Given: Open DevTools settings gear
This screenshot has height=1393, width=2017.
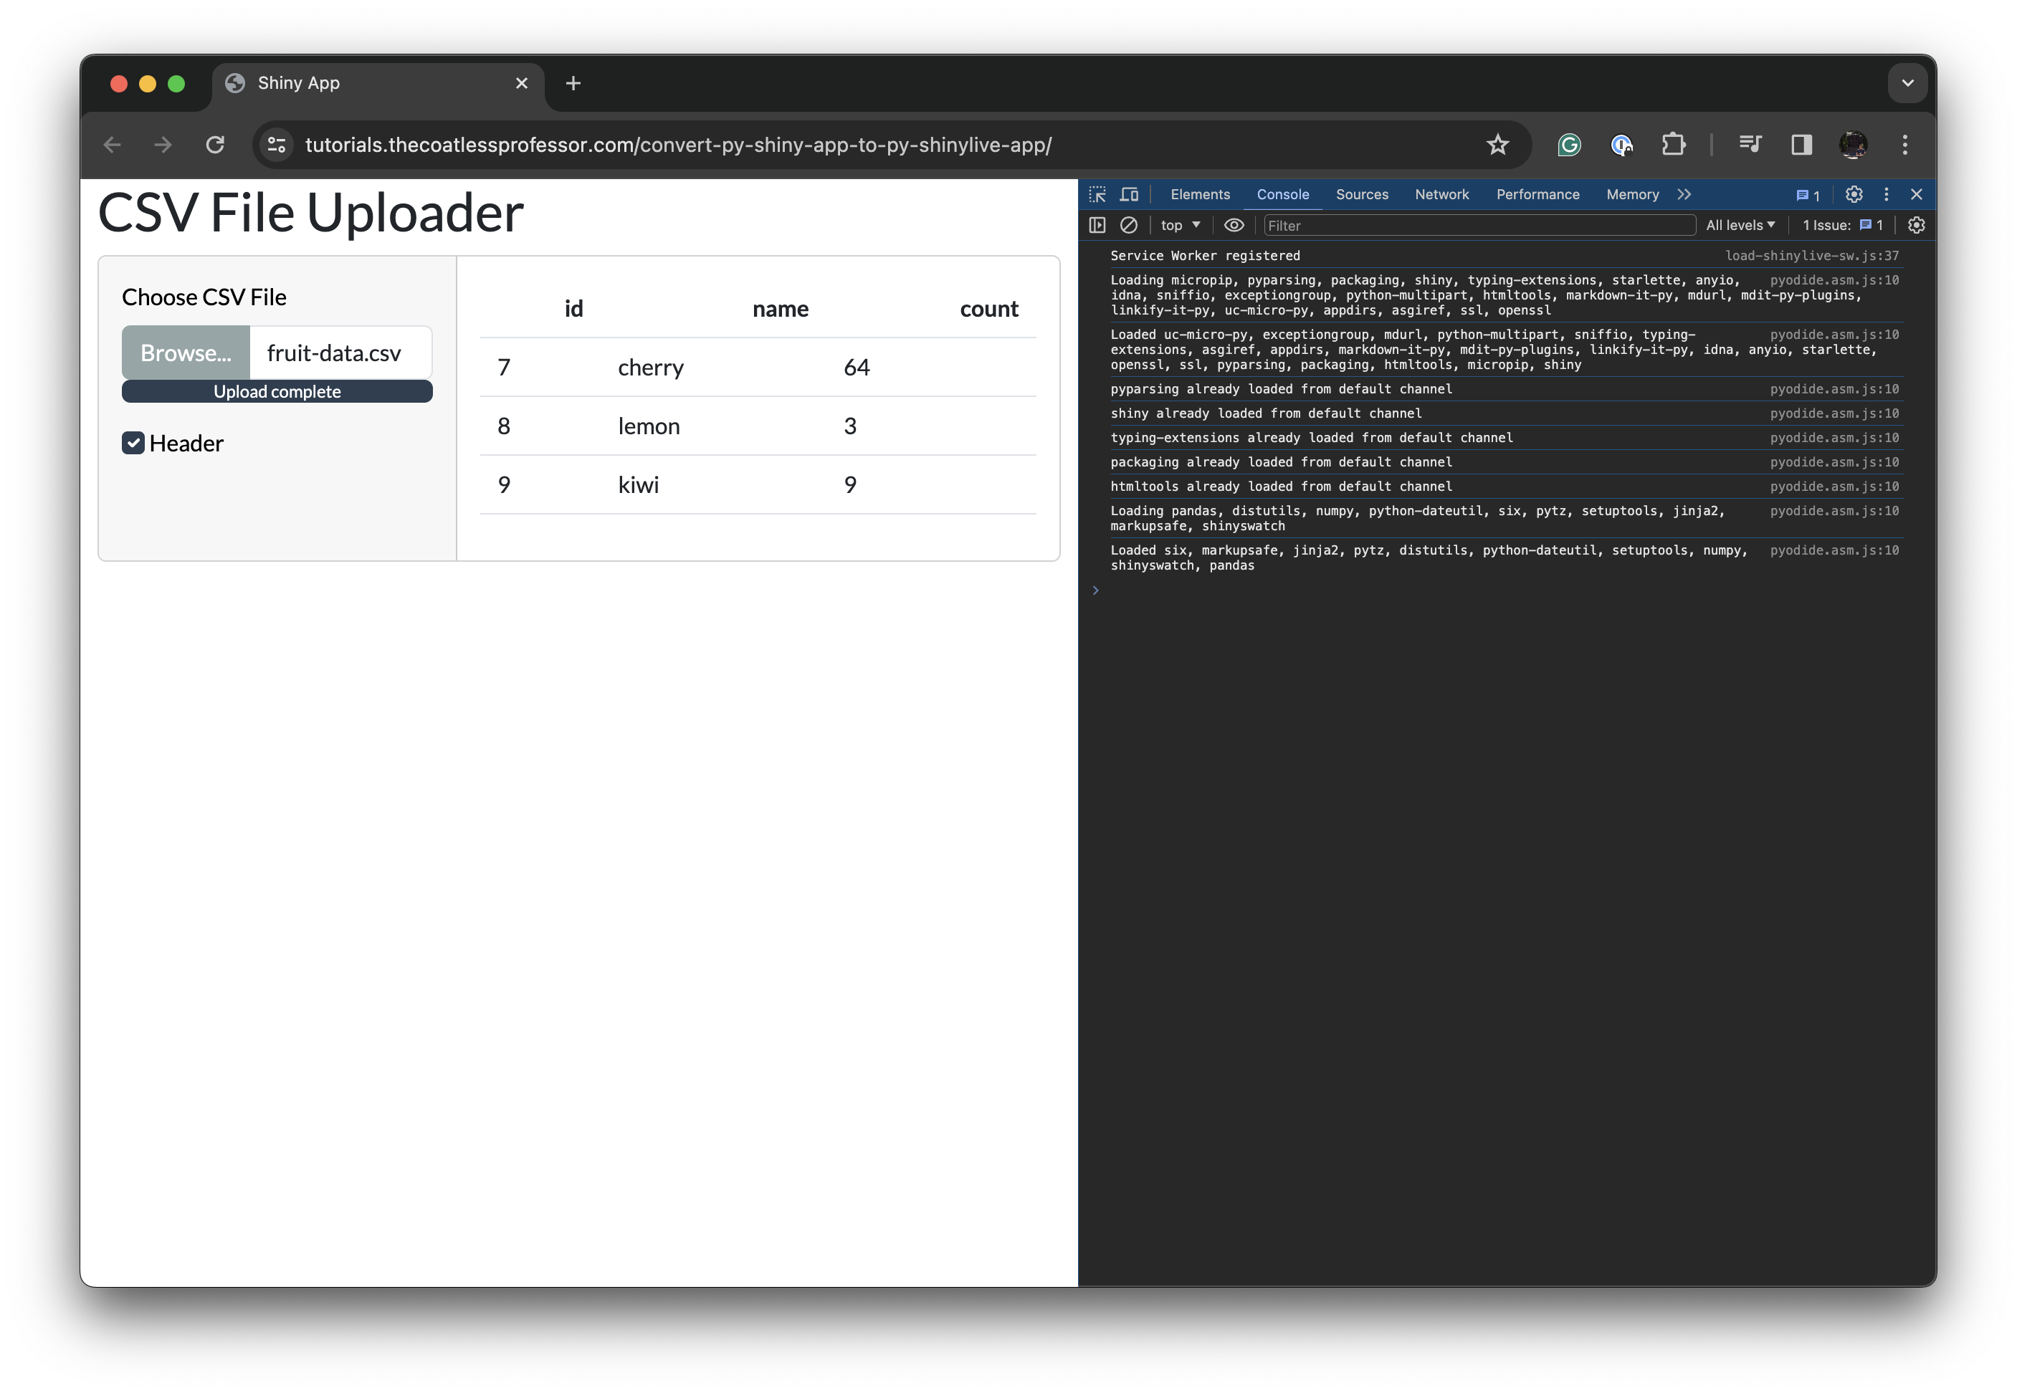Looking at the screenshot, I should (x=1854, y=195).
